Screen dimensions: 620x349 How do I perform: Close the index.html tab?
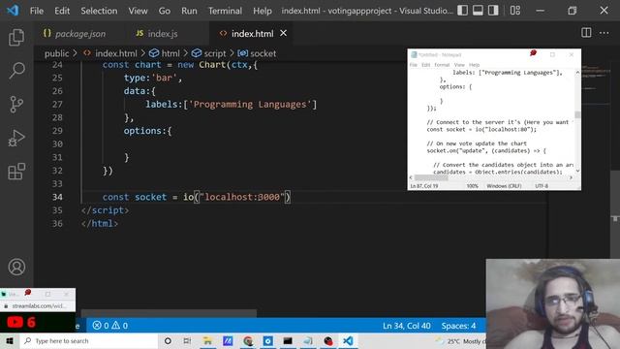[x=284, y=33]
